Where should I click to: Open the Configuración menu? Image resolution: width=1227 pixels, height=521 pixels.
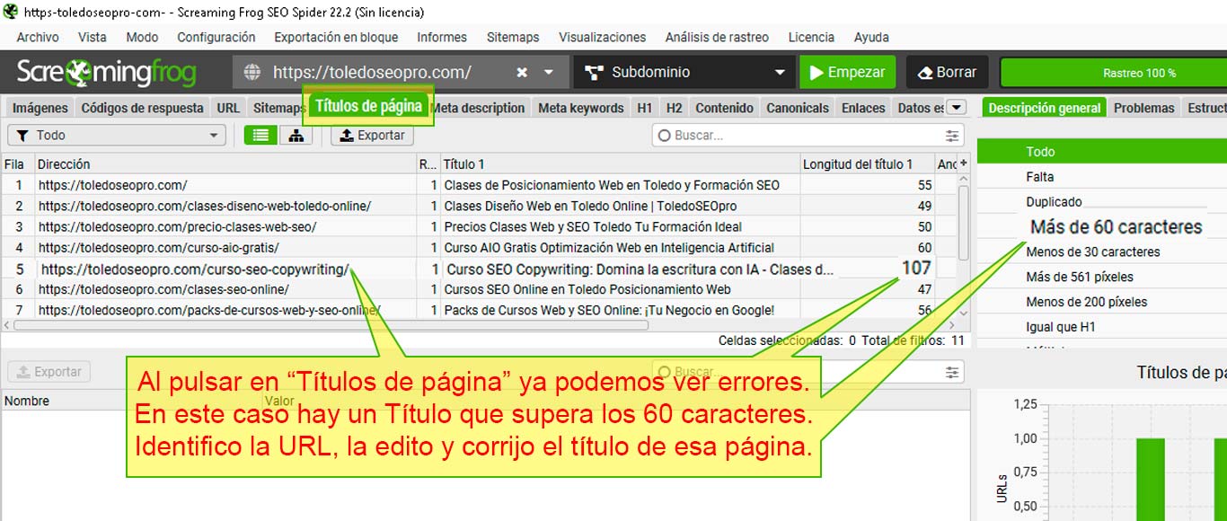coord(216,37)
